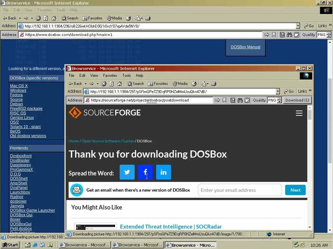Click the Print icon in front window toolbar
The height and width of the screenshot is (249, 333).
[214, 84]
